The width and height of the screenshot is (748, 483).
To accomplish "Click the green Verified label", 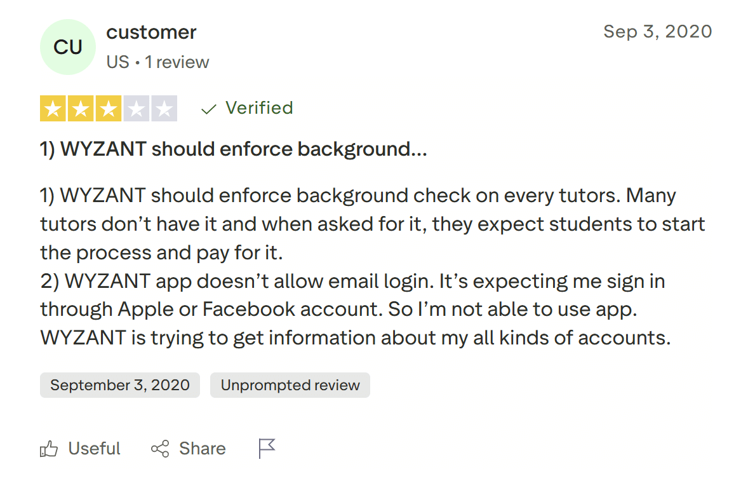I will pyautogui.click(x=259, y=108).
